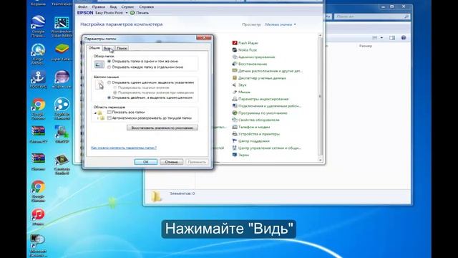
Task: Click OK in folder options dialog
Action: 146,162
